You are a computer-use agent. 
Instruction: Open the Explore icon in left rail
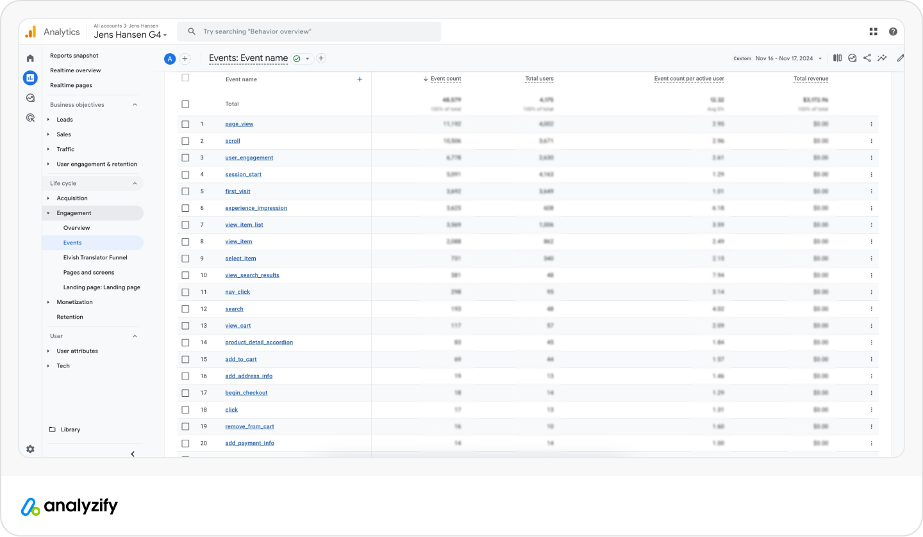coord(30,98)
